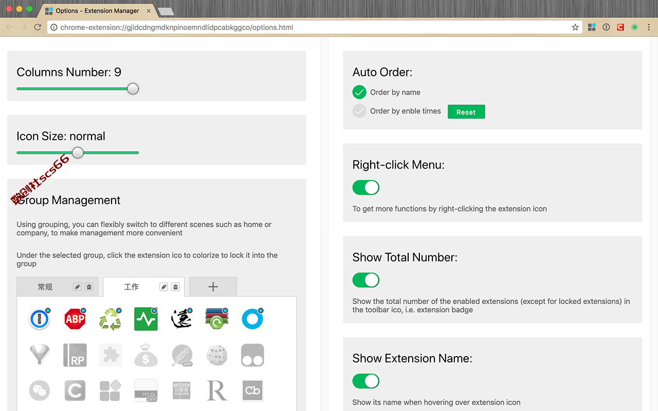
Task: Delete the 工作 group with trash icon
Action: pos(175,287)
